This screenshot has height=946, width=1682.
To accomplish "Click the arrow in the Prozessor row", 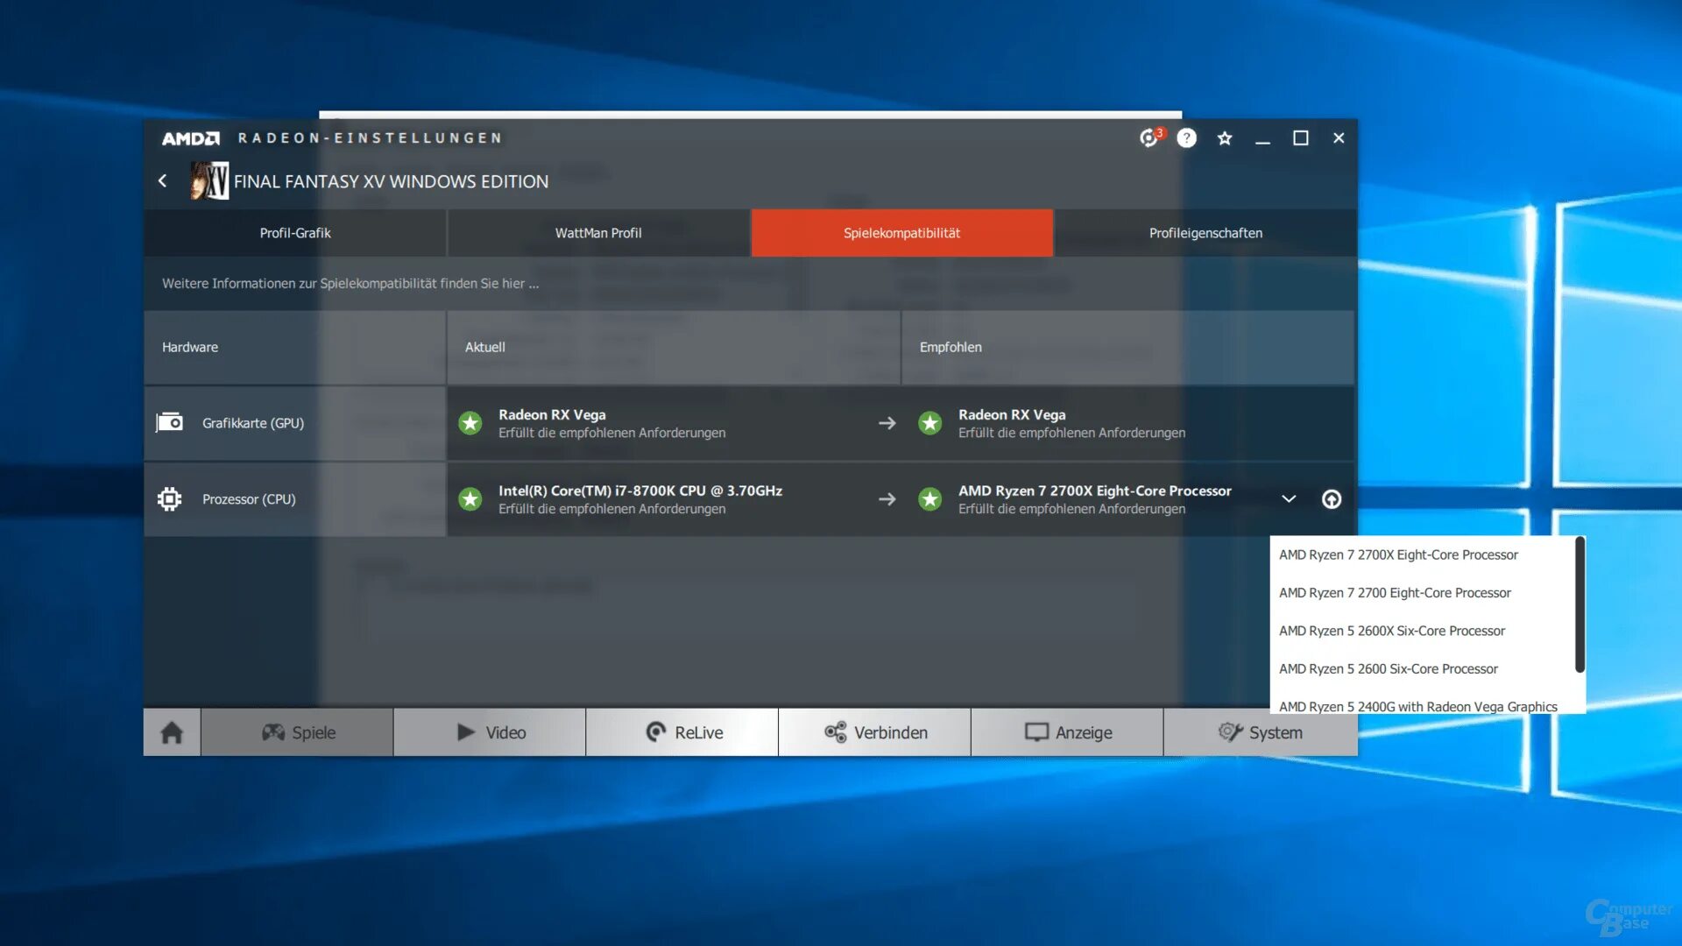I will [887, 499].
